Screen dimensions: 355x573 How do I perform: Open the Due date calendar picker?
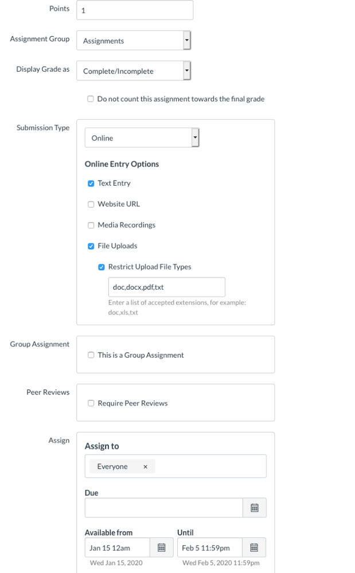coord(255,508)
